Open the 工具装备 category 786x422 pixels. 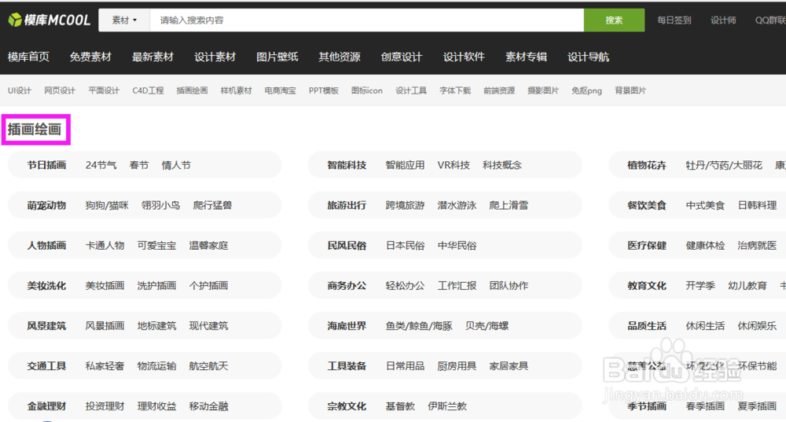(x=347, y=366)
